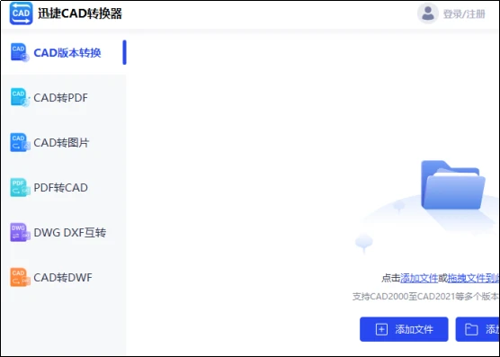Click the CAD转DWF sidebar icon

click(x=20, y=277)
